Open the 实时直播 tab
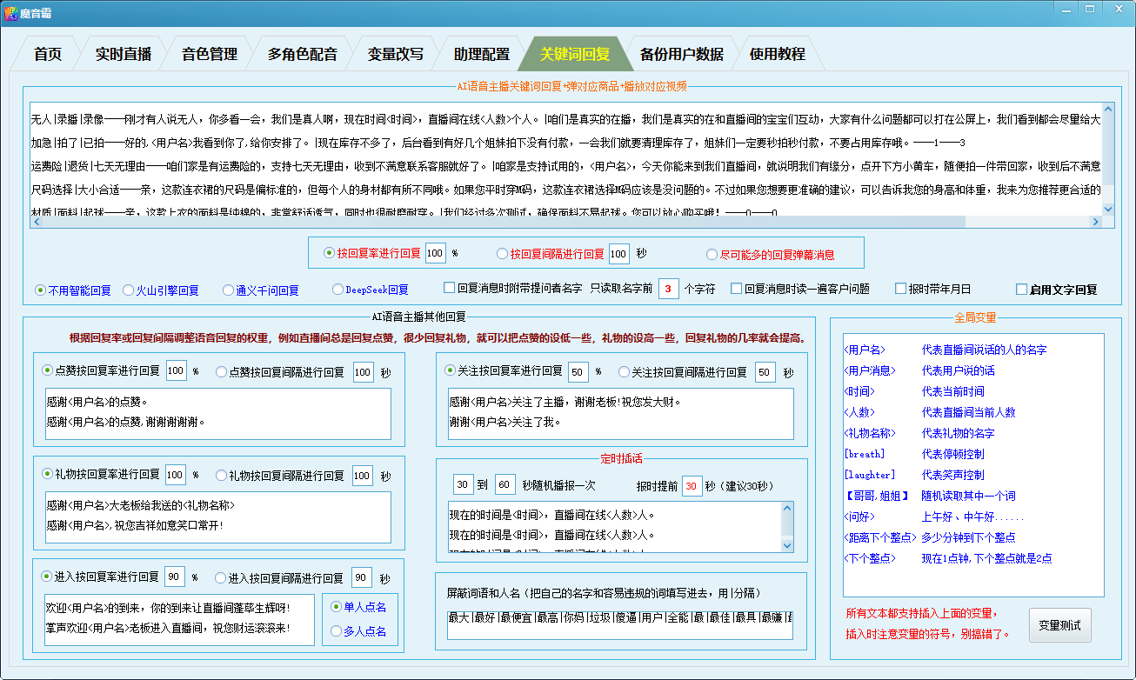The height and width of the screenshot is (680, 1136). click(123, 54)
